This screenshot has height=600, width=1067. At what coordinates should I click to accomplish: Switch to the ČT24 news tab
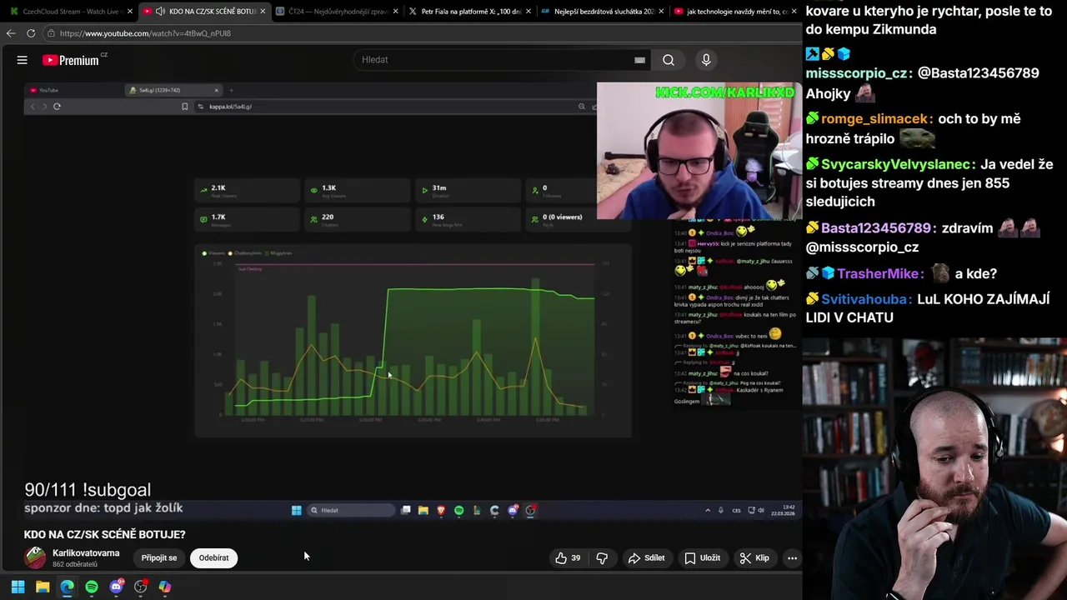pos(337,12)
